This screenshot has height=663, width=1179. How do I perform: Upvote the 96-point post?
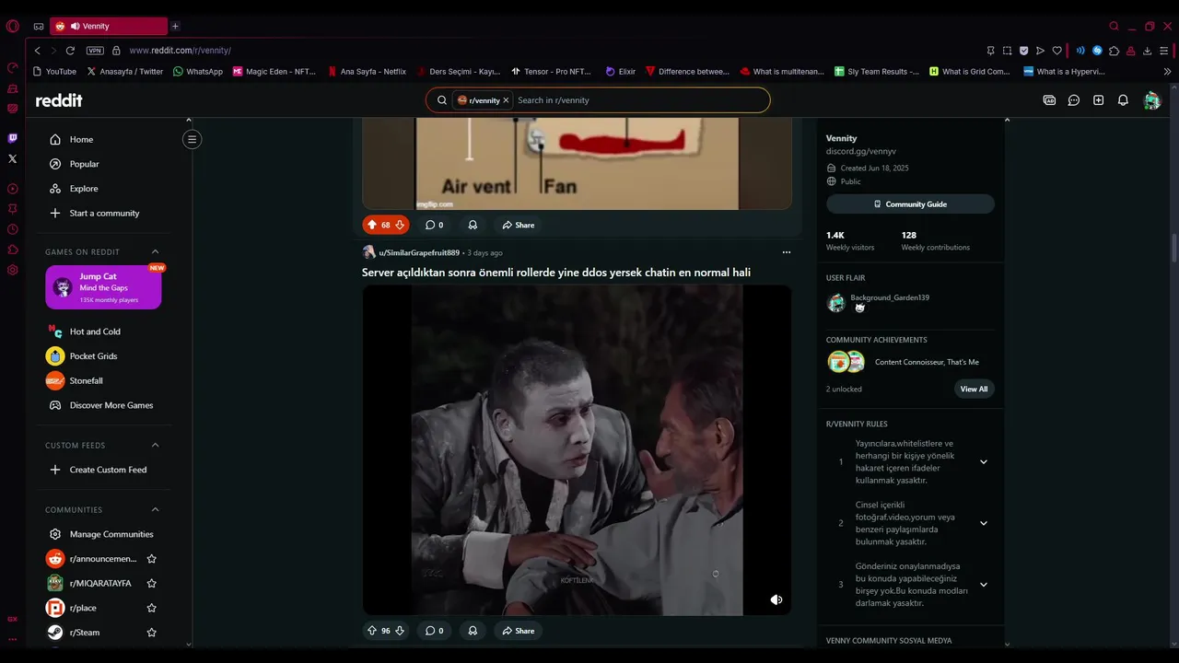(x=372, y=631)
